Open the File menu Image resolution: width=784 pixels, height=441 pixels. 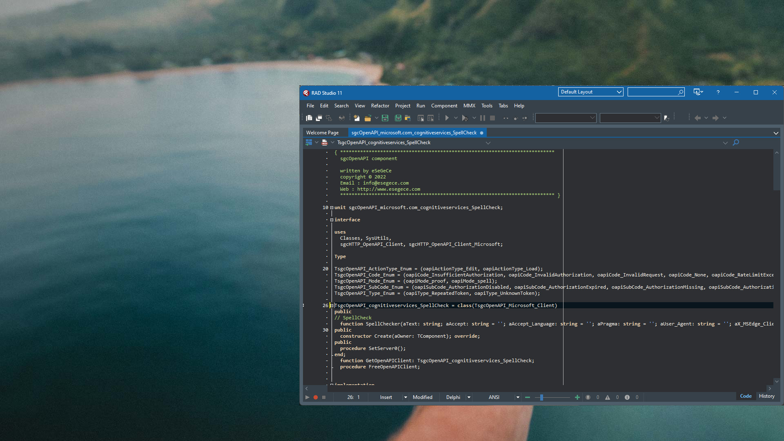310,106
